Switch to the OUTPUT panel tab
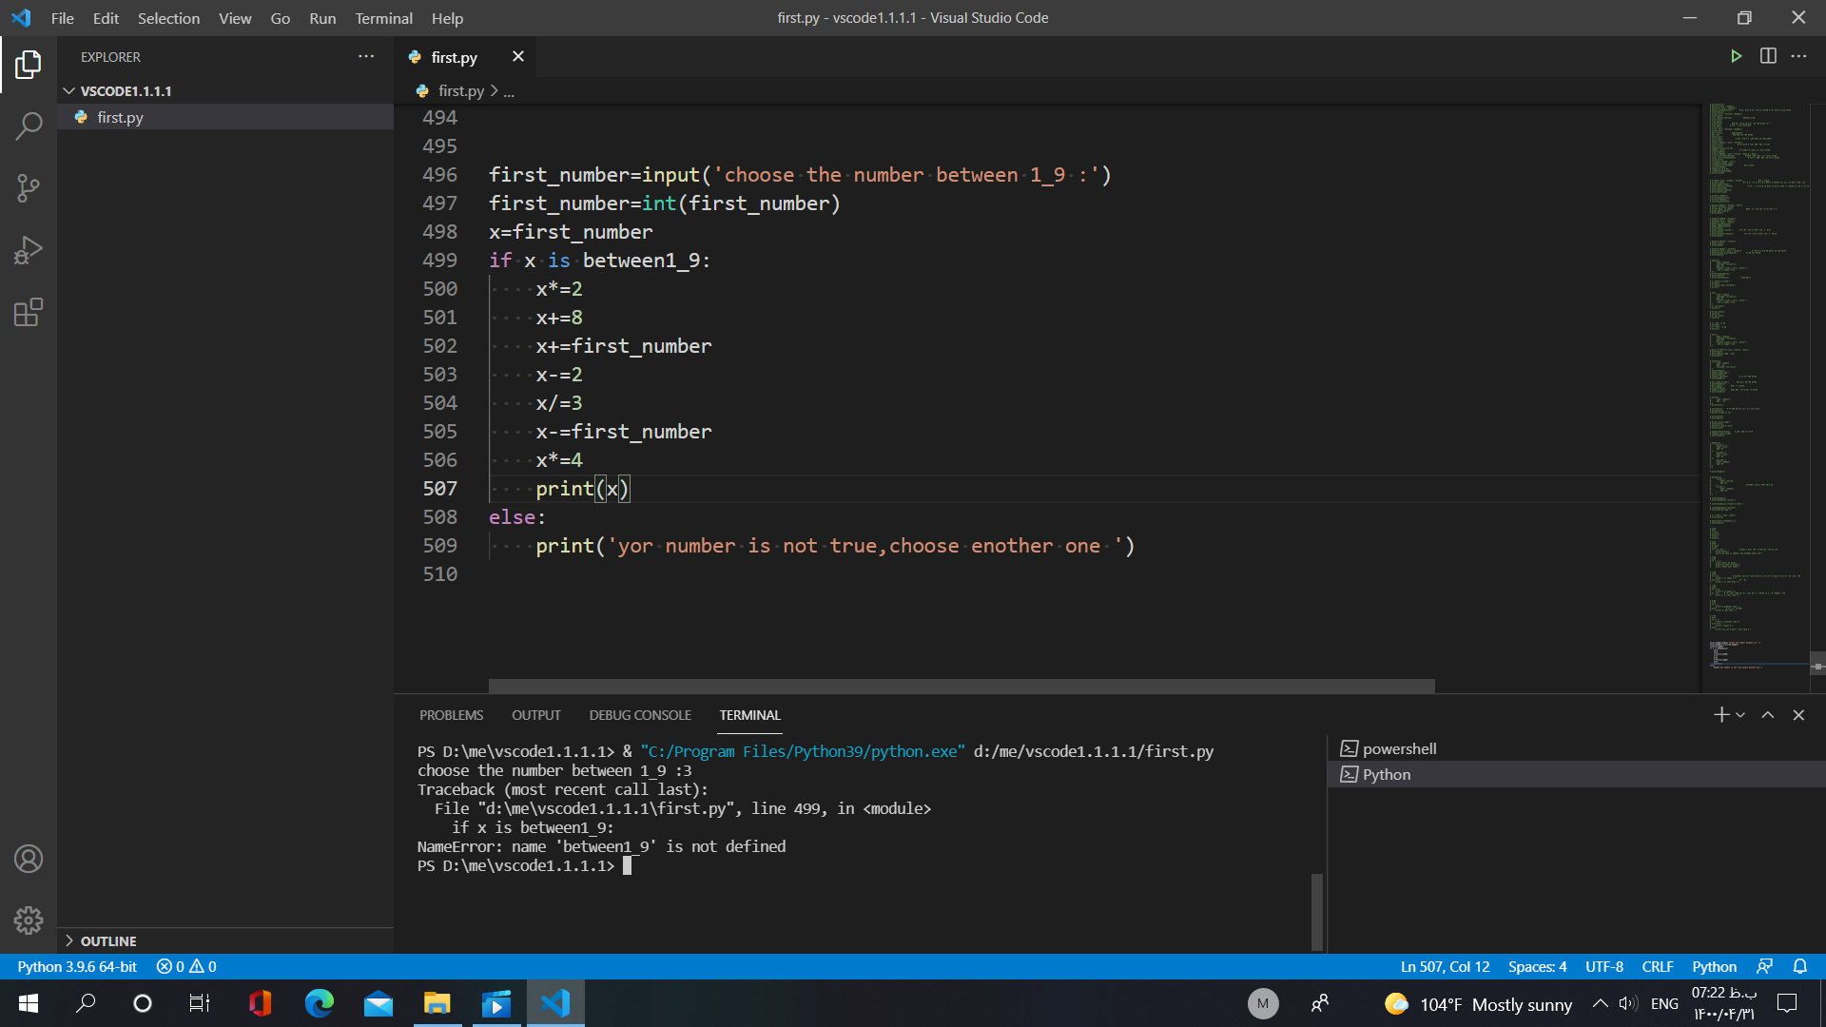This screenshot has height=1027, width=1826. pyautogui.click(x=536, y=715)
